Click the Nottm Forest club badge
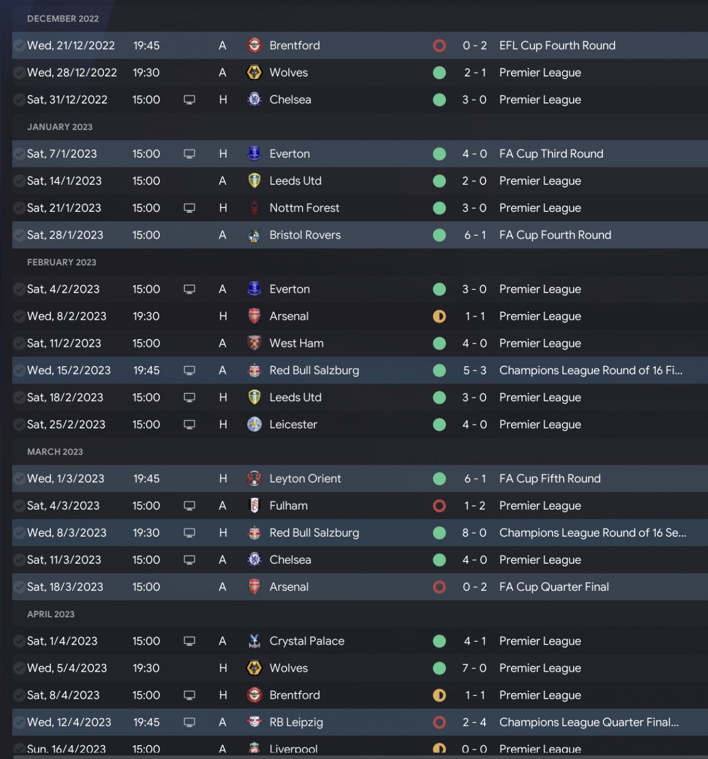The width and height of the screenshot is (708, 759). point(254,208)
